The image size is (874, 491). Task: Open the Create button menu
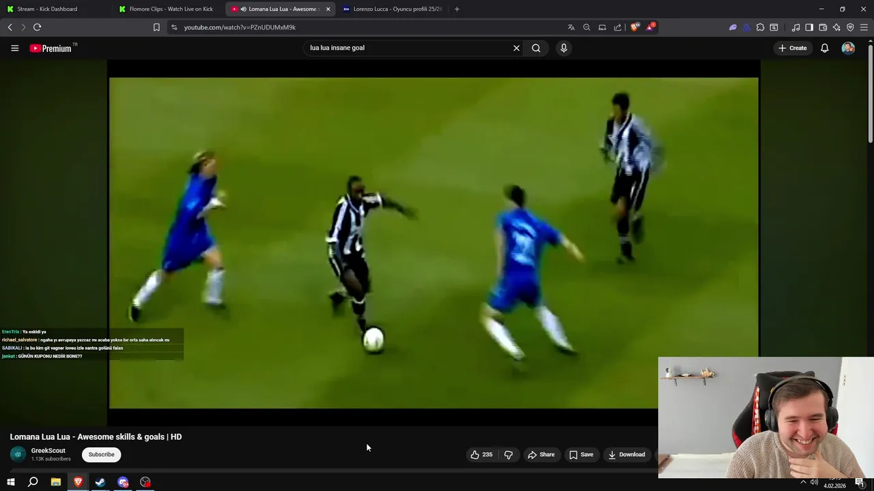point(793,48)
